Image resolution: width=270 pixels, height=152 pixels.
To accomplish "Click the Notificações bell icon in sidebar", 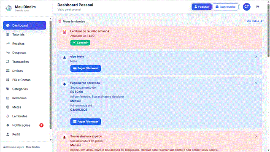I will coord(8,125).
